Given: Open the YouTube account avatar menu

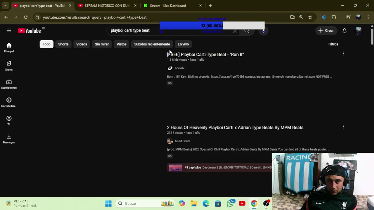Looking at the screenshot, I should coord(359,31).
